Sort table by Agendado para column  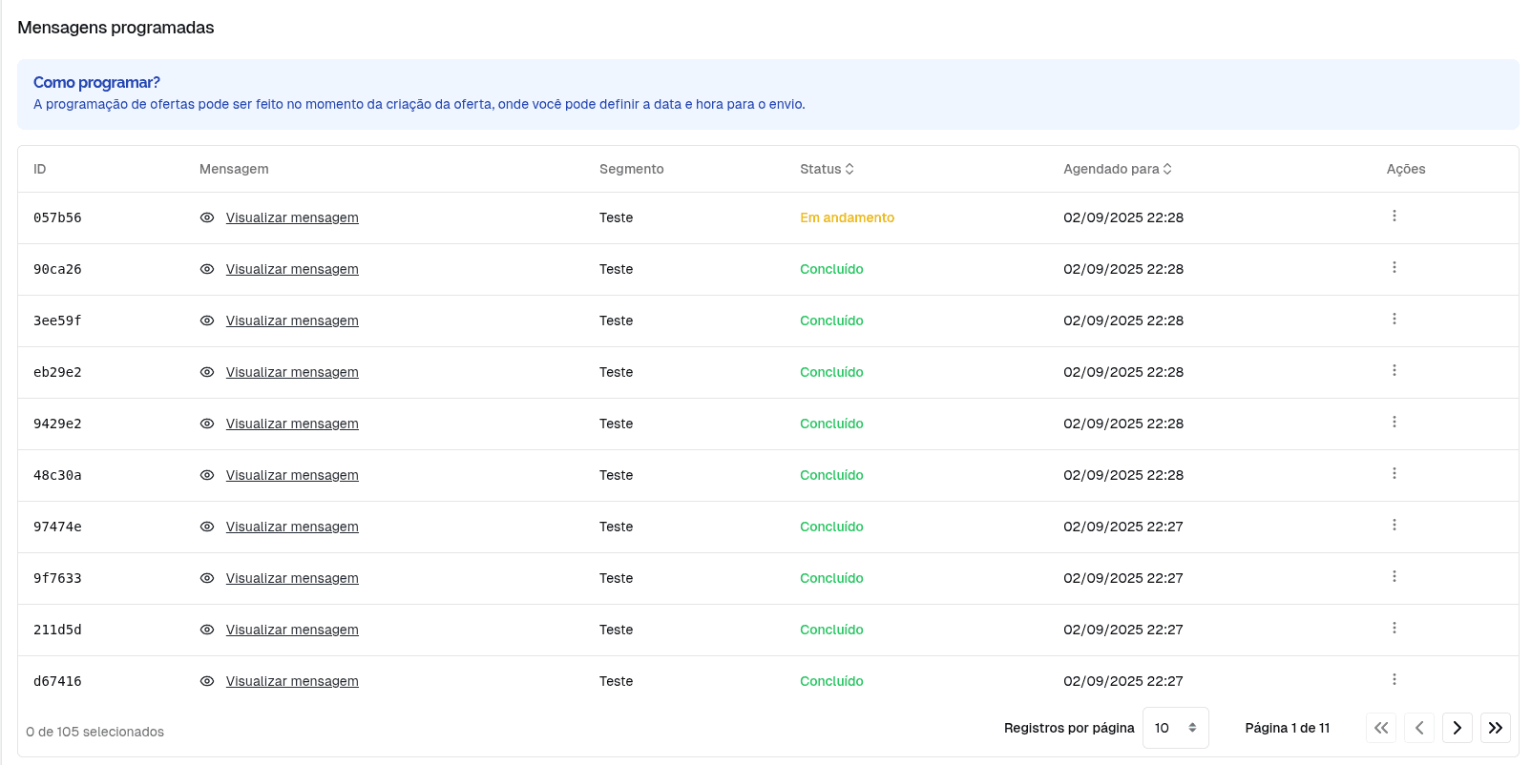pos(1118,169)
